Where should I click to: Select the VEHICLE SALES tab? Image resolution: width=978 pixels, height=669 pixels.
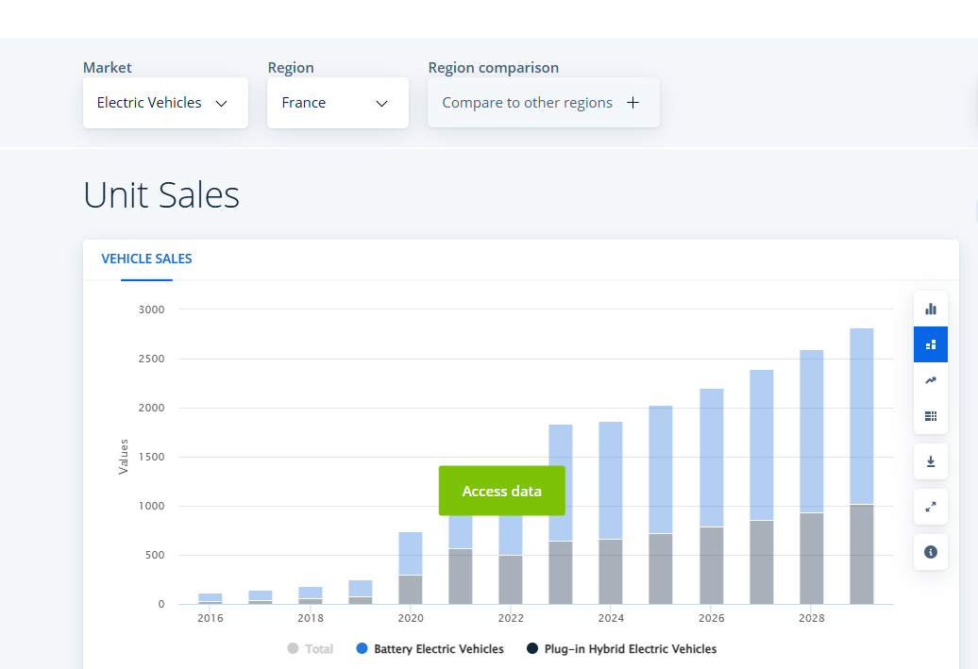[146, 259]
